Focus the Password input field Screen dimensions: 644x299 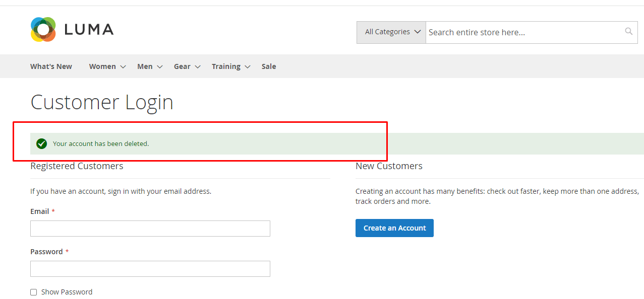click(x=150, y=269)
